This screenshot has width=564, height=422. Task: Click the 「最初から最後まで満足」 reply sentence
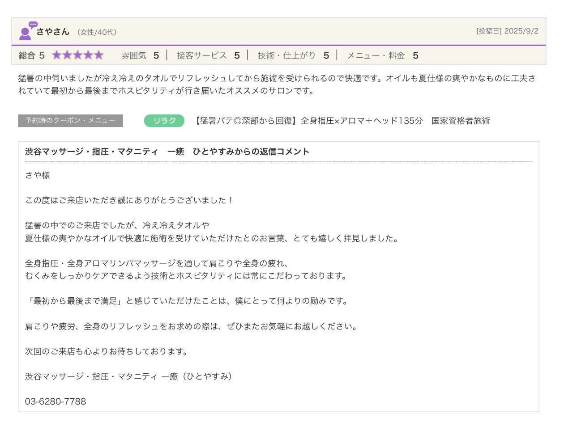[x=187, y=301]
